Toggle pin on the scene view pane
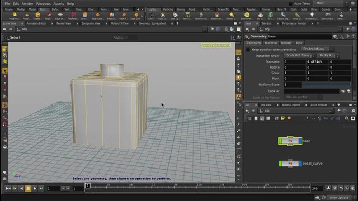Screen dimensions: 358x201 pos(213,29)
